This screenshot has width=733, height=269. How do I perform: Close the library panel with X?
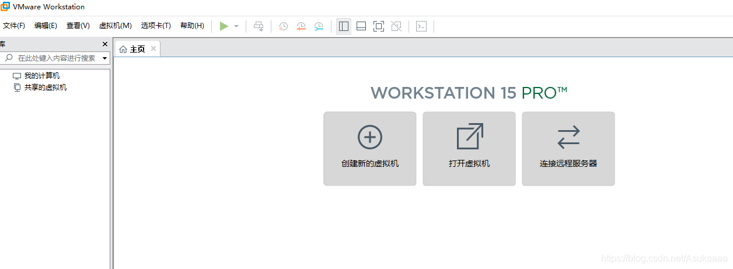click(105, 44)
